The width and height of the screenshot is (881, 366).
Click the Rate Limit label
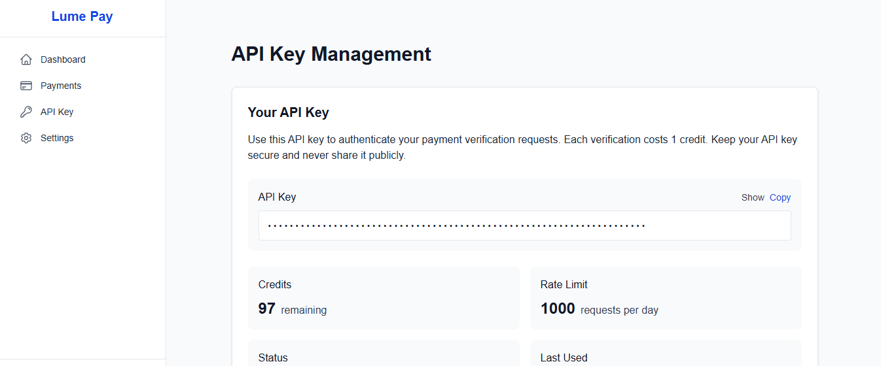[564, 285]
